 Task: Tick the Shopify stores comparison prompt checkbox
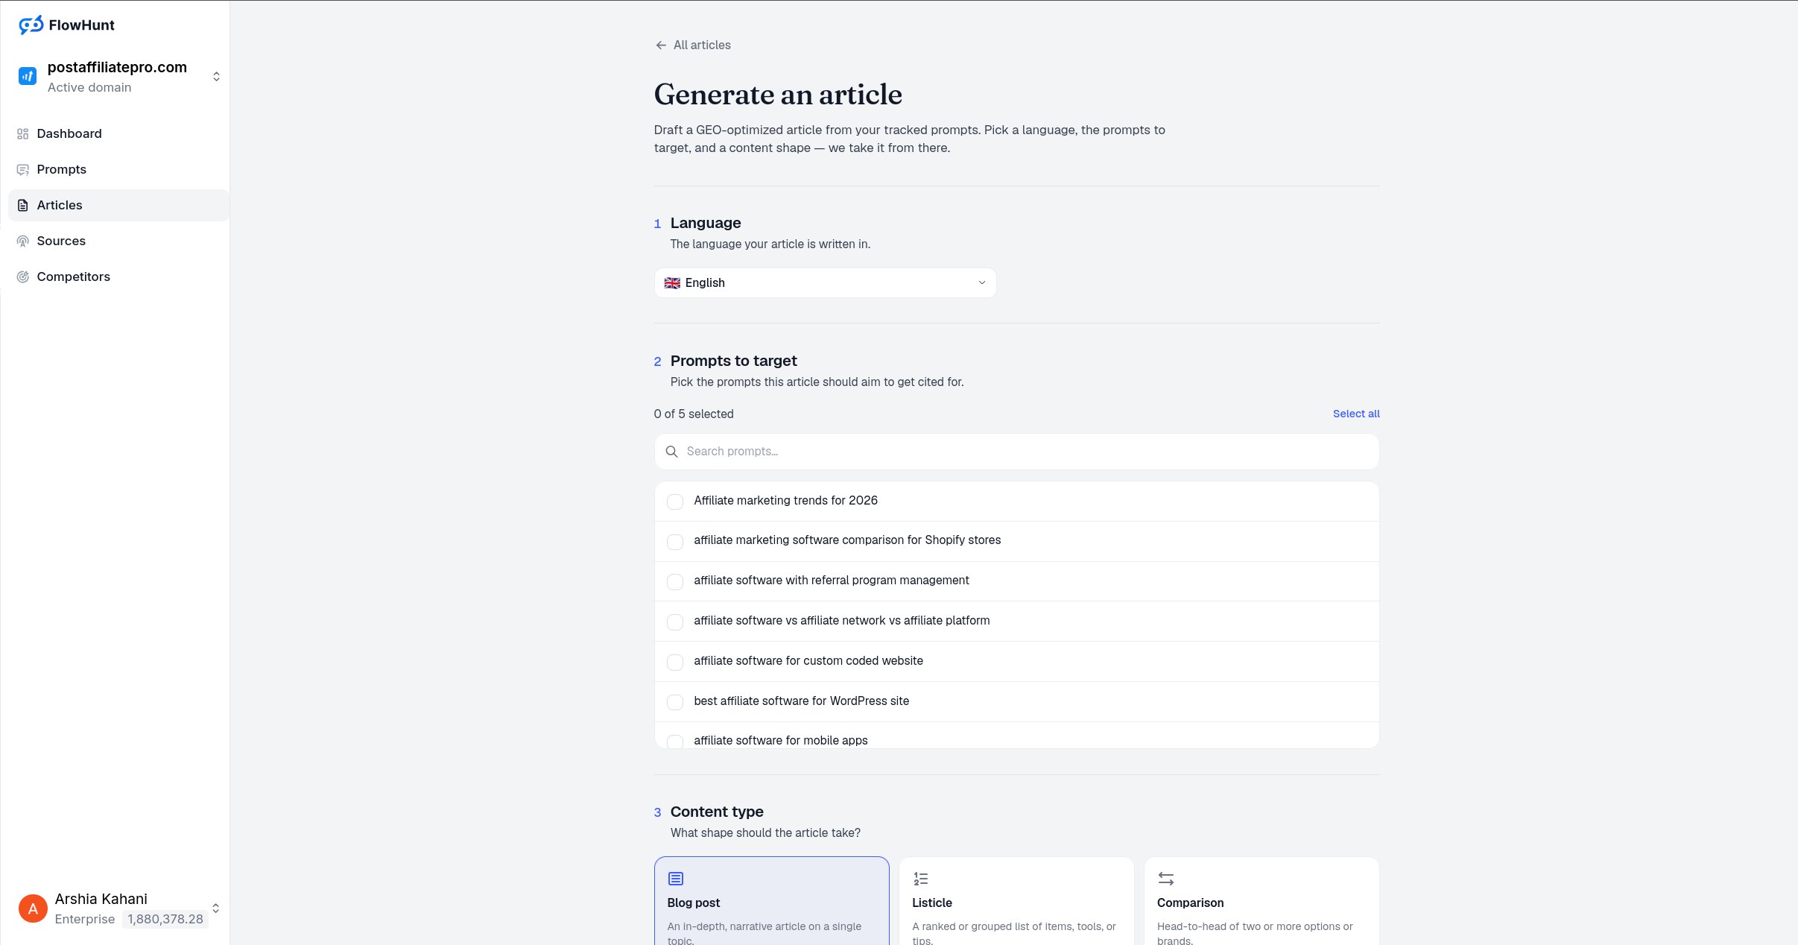[x=675, y=542]
